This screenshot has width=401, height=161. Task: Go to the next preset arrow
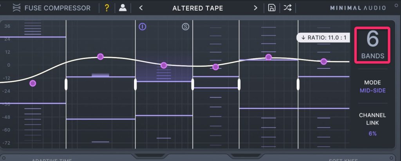click(x=255, y=8)
